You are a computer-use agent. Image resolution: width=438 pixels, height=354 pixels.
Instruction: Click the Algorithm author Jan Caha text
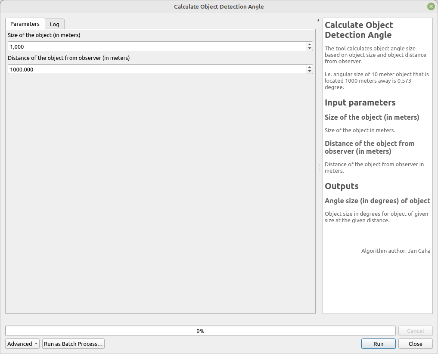click(x=396, y=251)
